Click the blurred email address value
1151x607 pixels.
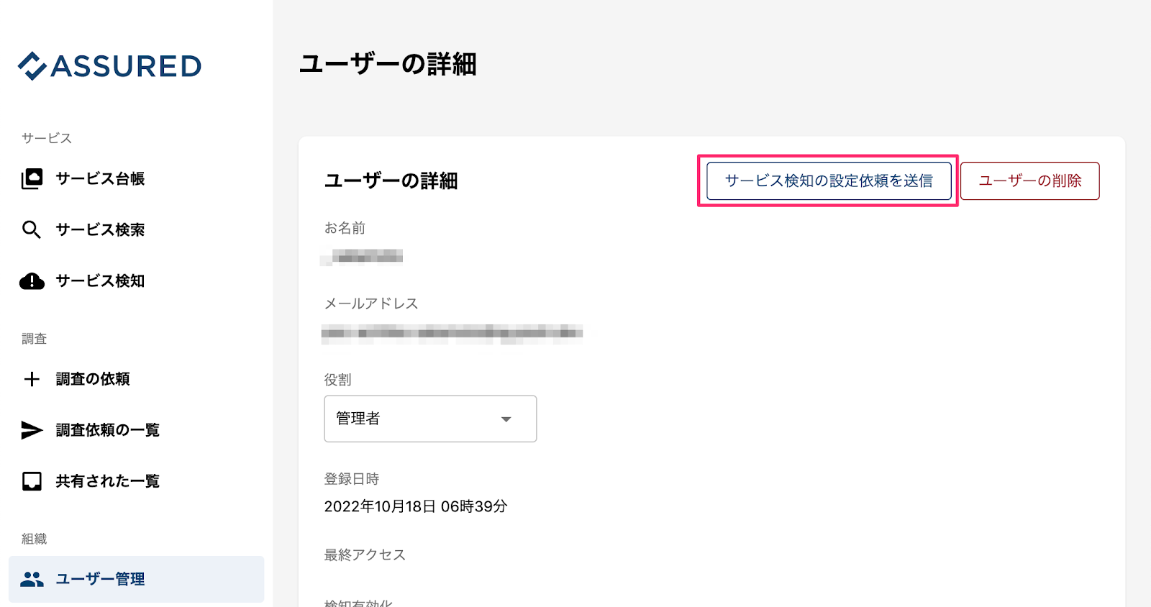pos(451,332)
